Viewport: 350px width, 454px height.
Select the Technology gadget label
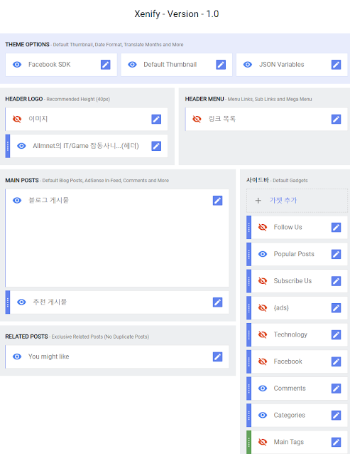tap(290, 334)
